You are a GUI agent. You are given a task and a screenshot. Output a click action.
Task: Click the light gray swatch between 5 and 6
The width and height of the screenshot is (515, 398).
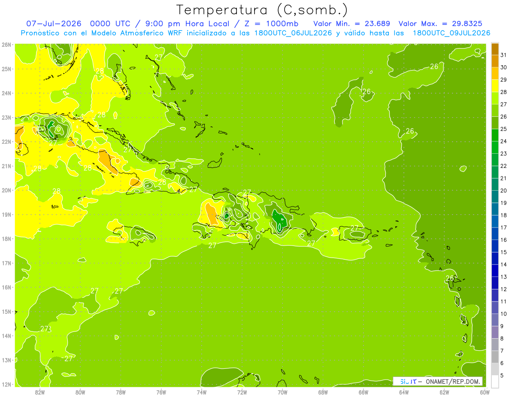(495, 369)
